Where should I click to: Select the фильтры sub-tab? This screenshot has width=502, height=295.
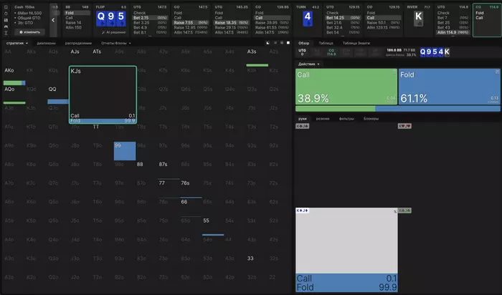click(346, 119)
